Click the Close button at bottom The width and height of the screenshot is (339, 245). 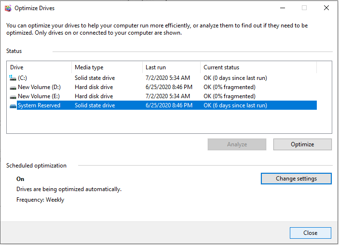click(x=310, y=233)
